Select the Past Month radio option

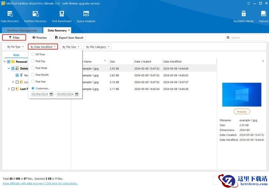click(x=33, y=75)
